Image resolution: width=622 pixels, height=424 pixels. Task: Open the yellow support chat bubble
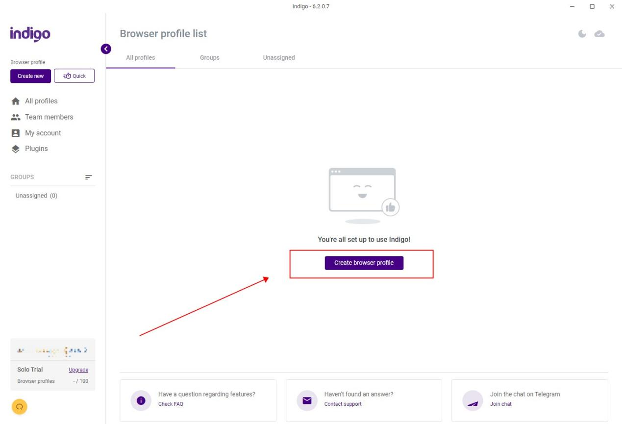pos(20,406)
